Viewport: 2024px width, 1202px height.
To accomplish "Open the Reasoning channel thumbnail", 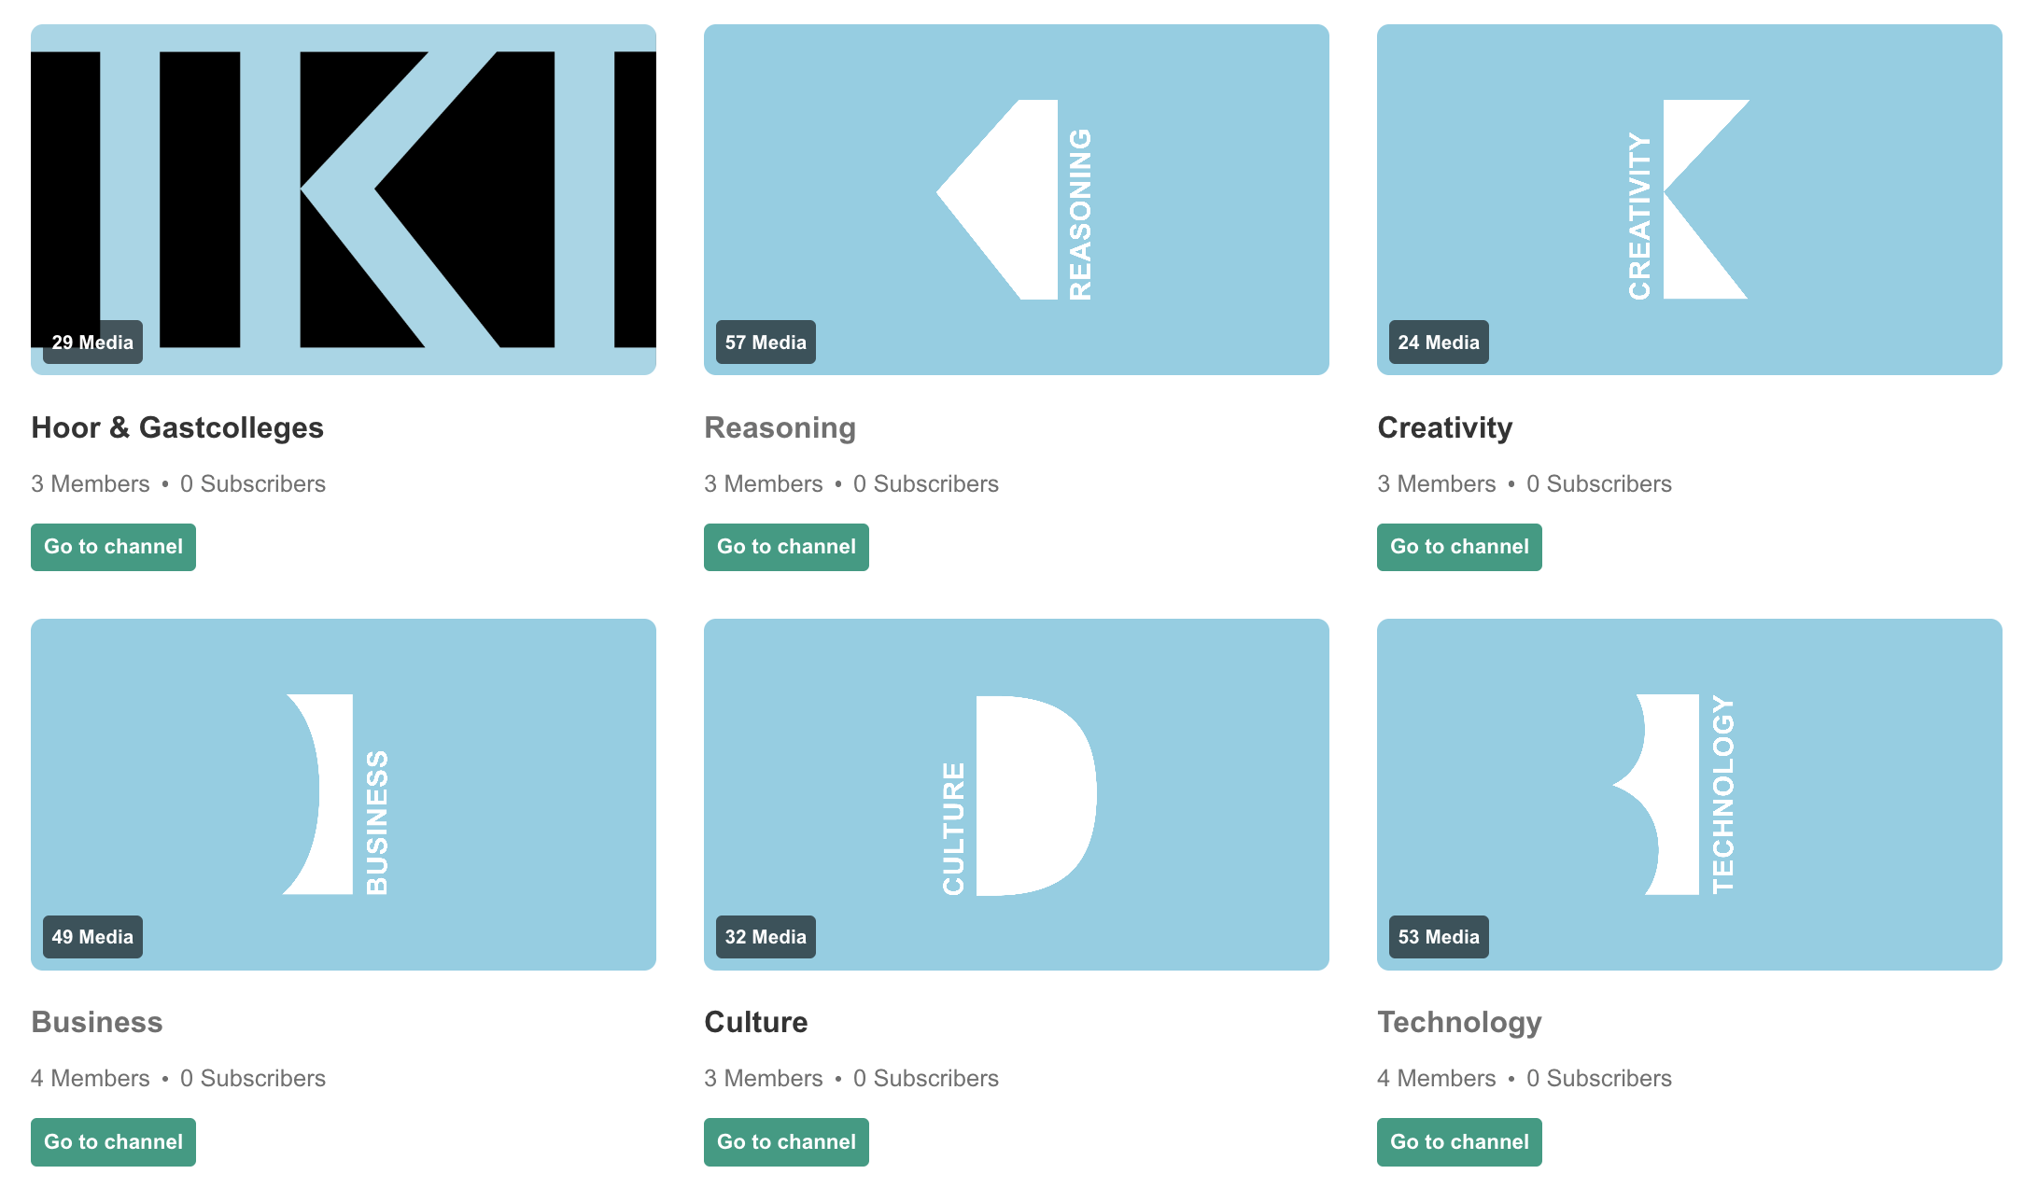I will coord(1017,200).
